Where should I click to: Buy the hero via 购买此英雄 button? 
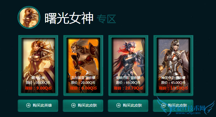point(38,106)
